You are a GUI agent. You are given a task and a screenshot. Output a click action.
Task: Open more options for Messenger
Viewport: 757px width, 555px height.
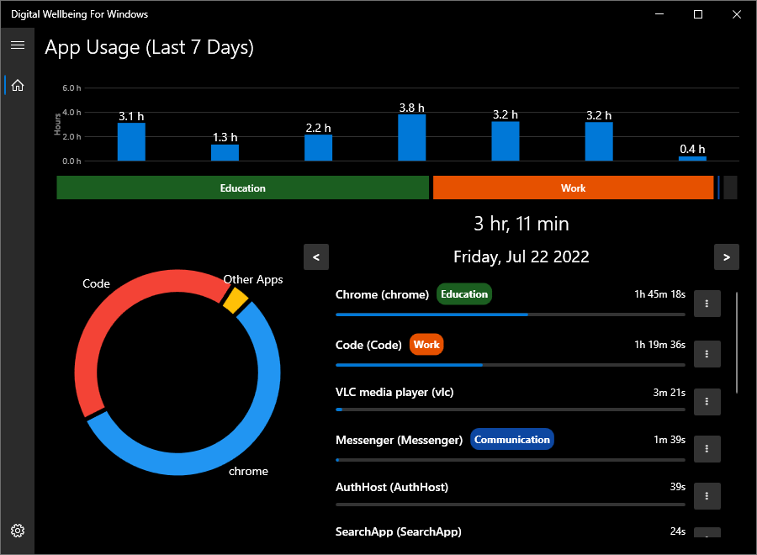click(x=707, y=449)
